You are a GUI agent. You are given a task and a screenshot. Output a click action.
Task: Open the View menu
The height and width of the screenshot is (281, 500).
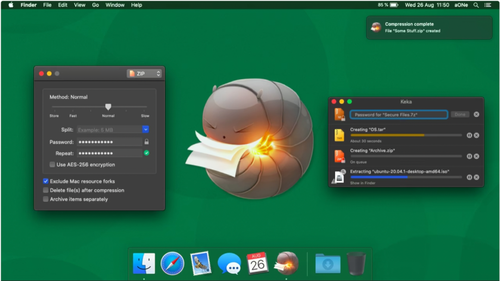coord(80,5)
